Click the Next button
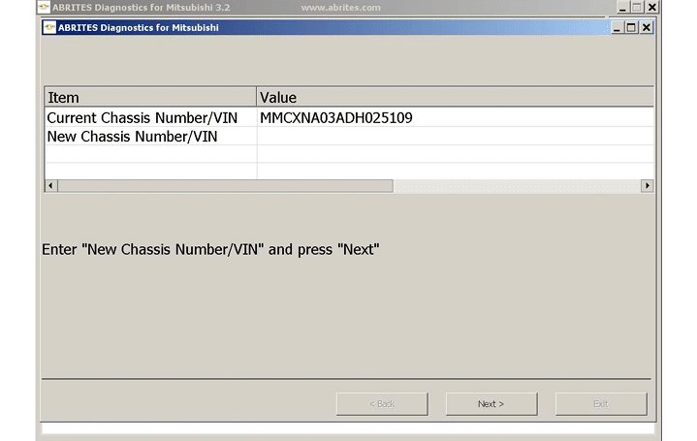697x441 pixels. pyautogui.click(x=491, y=403)
